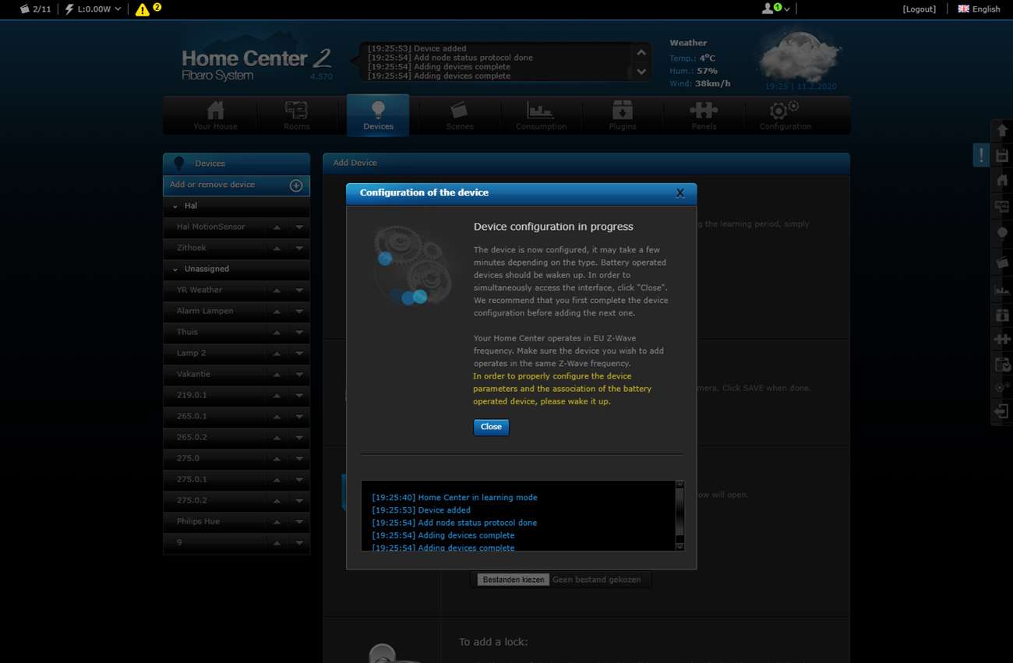Collapse the Unassigned section

tap(175, 270)
